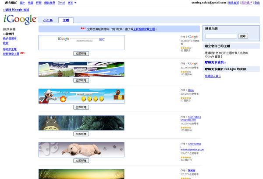Open the www.otisandlucy.com link
Viewport: 263px width, 179px height.
(192, 150)
